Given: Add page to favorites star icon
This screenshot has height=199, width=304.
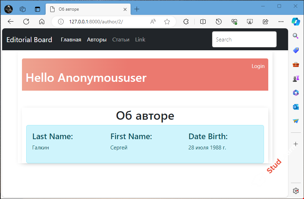Looking at the screenshot, I should [x=167, y=22].
